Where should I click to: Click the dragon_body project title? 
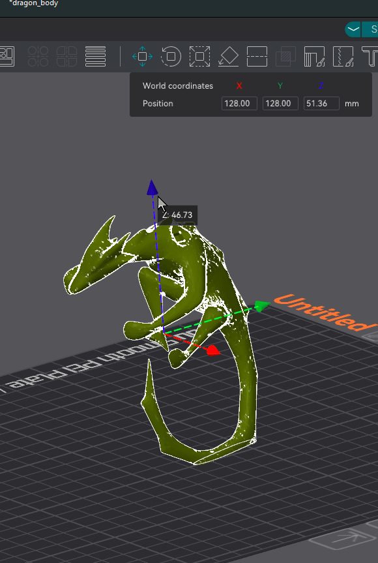pyautogui.click(x=33, y=3)
